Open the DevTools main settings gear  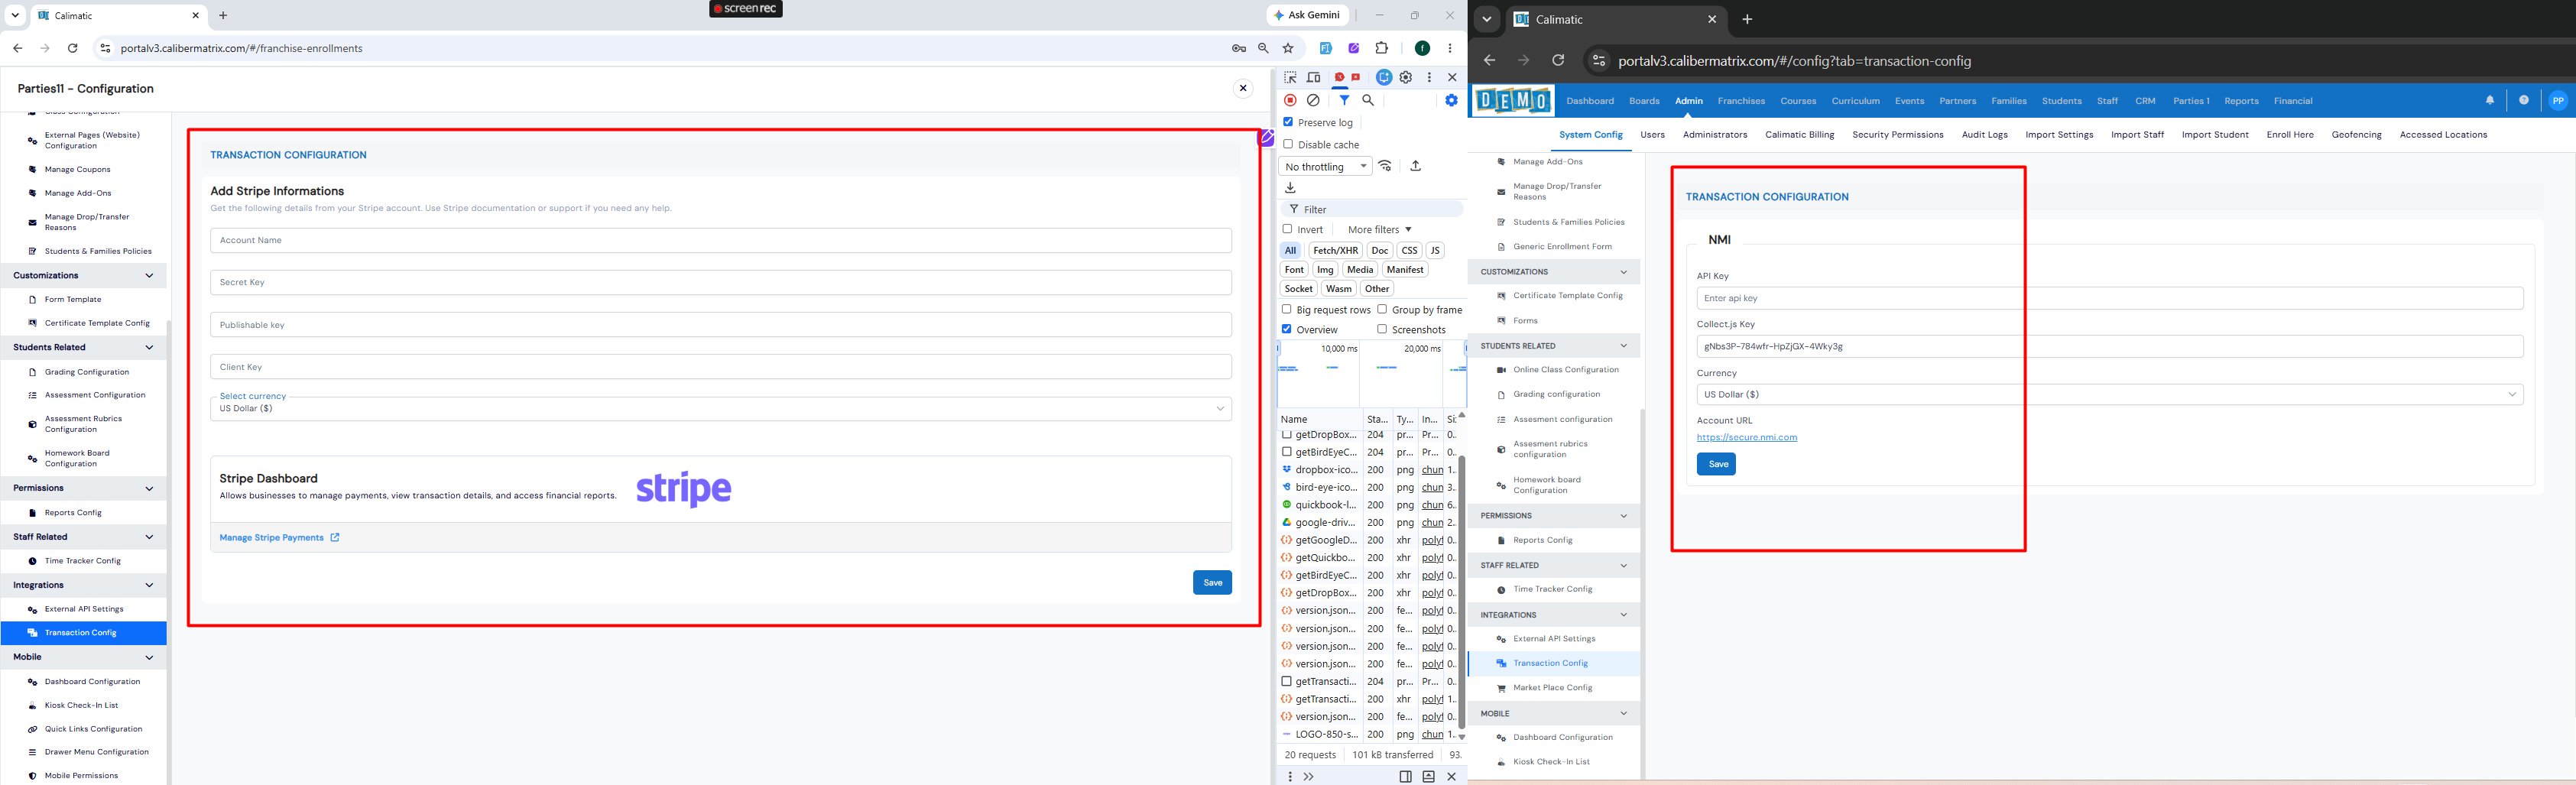(1406, 77)
